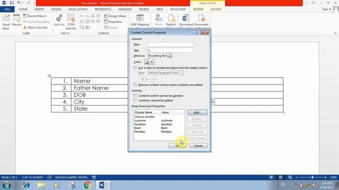Viewport: 339px width, 190px height.
Task: Open the Undo history dropdown
Action: coord(23,3)
